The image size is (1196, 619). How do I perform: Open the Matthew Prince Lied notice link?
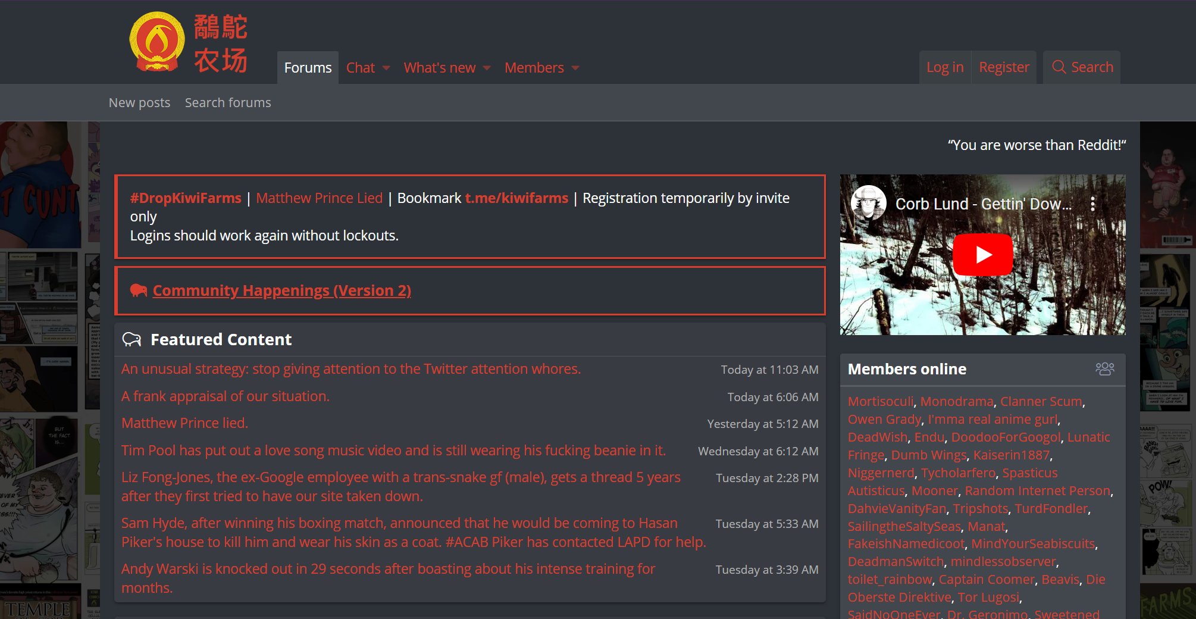tap(319, 198)
